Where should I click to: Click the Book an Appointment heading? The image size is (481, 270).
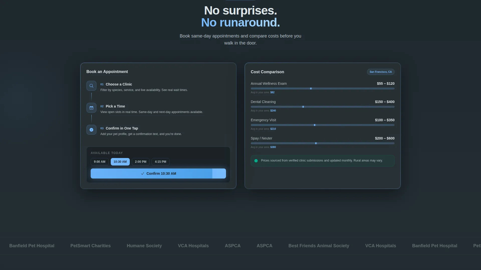[x=107, y=72]
